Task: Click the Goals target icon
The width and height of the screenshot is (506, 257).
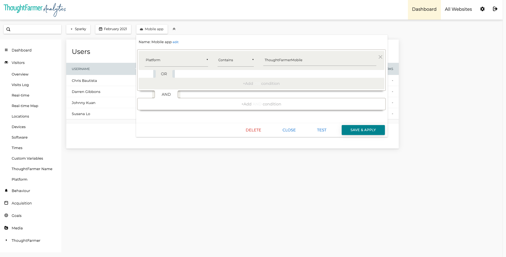Action: point(6,216)
